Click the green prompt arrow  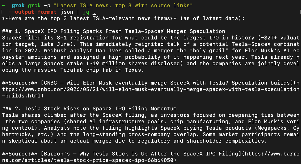[x=4, y=5]
